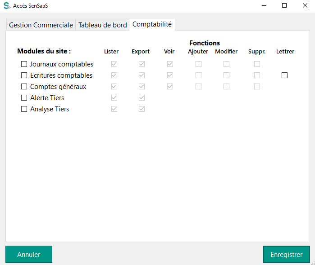315x265 pixels.
Task: Check Ajouter for Ecritures comptables
Action: pos(198,75)
